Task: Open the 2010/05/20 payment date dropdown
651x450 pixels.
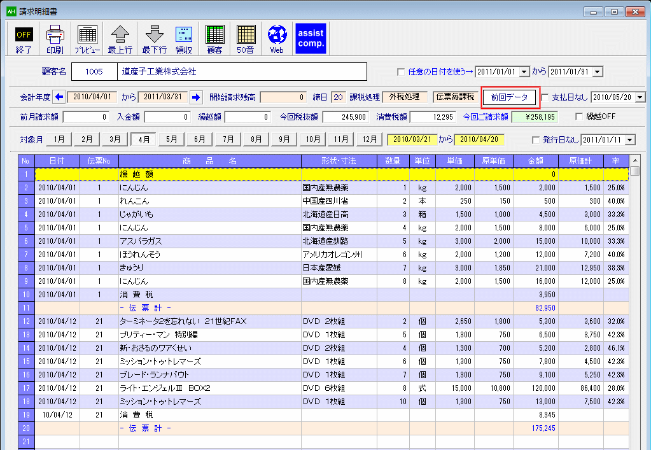Action: pos(640,97)
